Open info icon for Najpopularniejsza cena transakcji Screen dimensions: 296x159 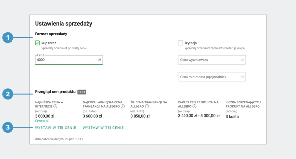(123, 106)
